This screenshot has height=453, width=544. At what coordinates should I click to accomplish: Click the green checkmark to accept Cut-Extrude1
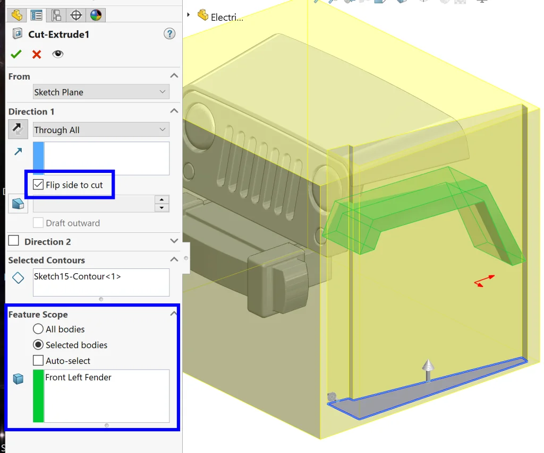pos(16,54)
